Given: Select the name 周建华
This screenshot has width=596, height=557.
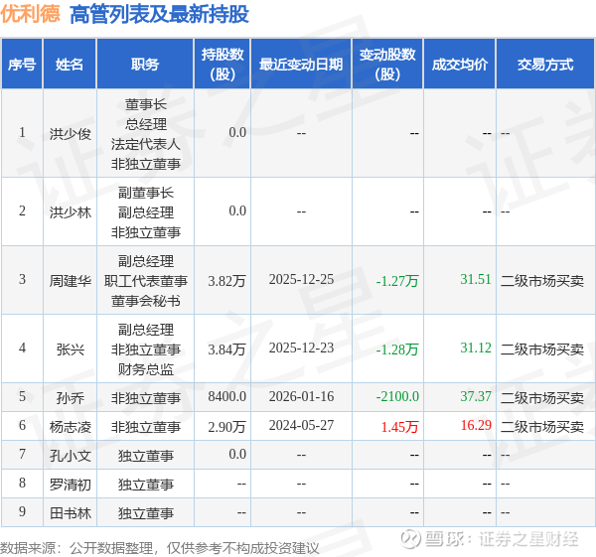Looking at the screenshot, I should (71, 281).
